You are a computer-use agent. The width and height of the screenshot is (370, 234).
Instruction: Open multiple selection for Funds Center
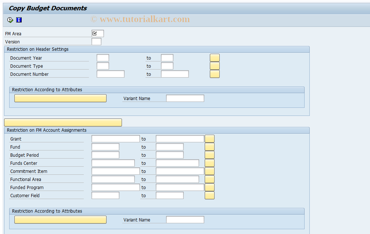tap(209, 163)
